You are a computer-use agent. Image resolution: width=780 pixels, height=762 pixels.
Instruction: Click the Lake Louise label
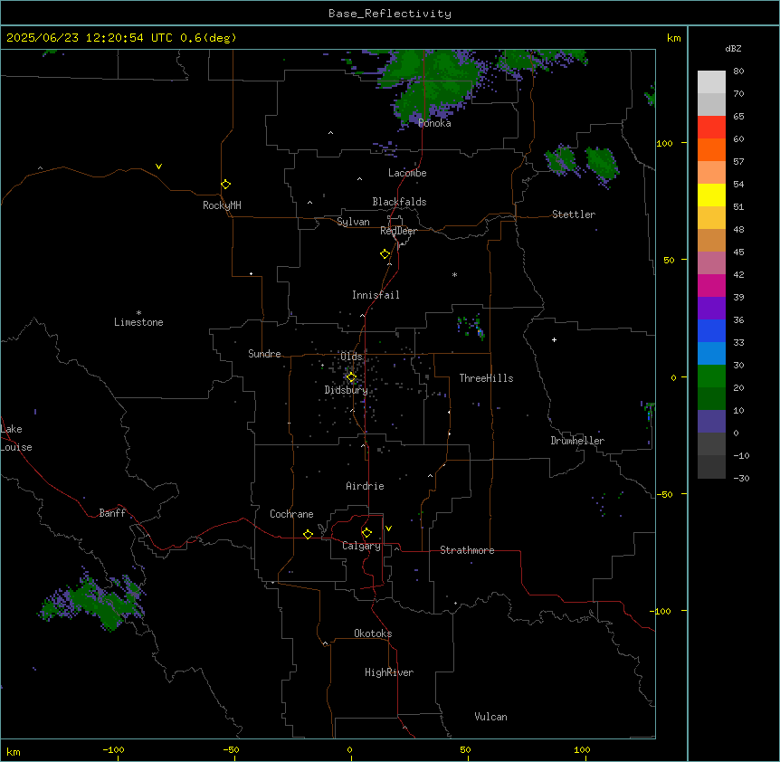16,438
